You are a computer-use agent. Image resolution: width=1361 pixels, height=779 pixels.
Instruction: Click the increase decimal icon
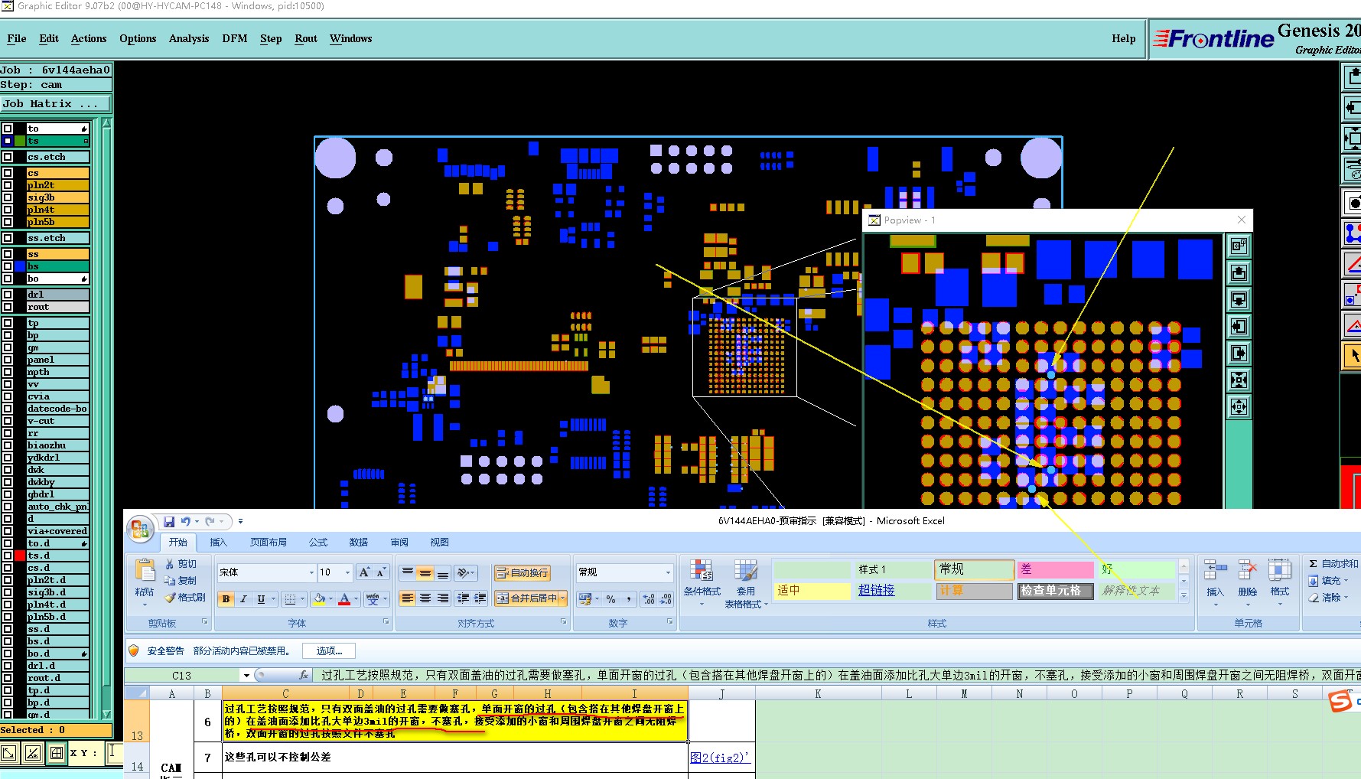click(648, 599)
